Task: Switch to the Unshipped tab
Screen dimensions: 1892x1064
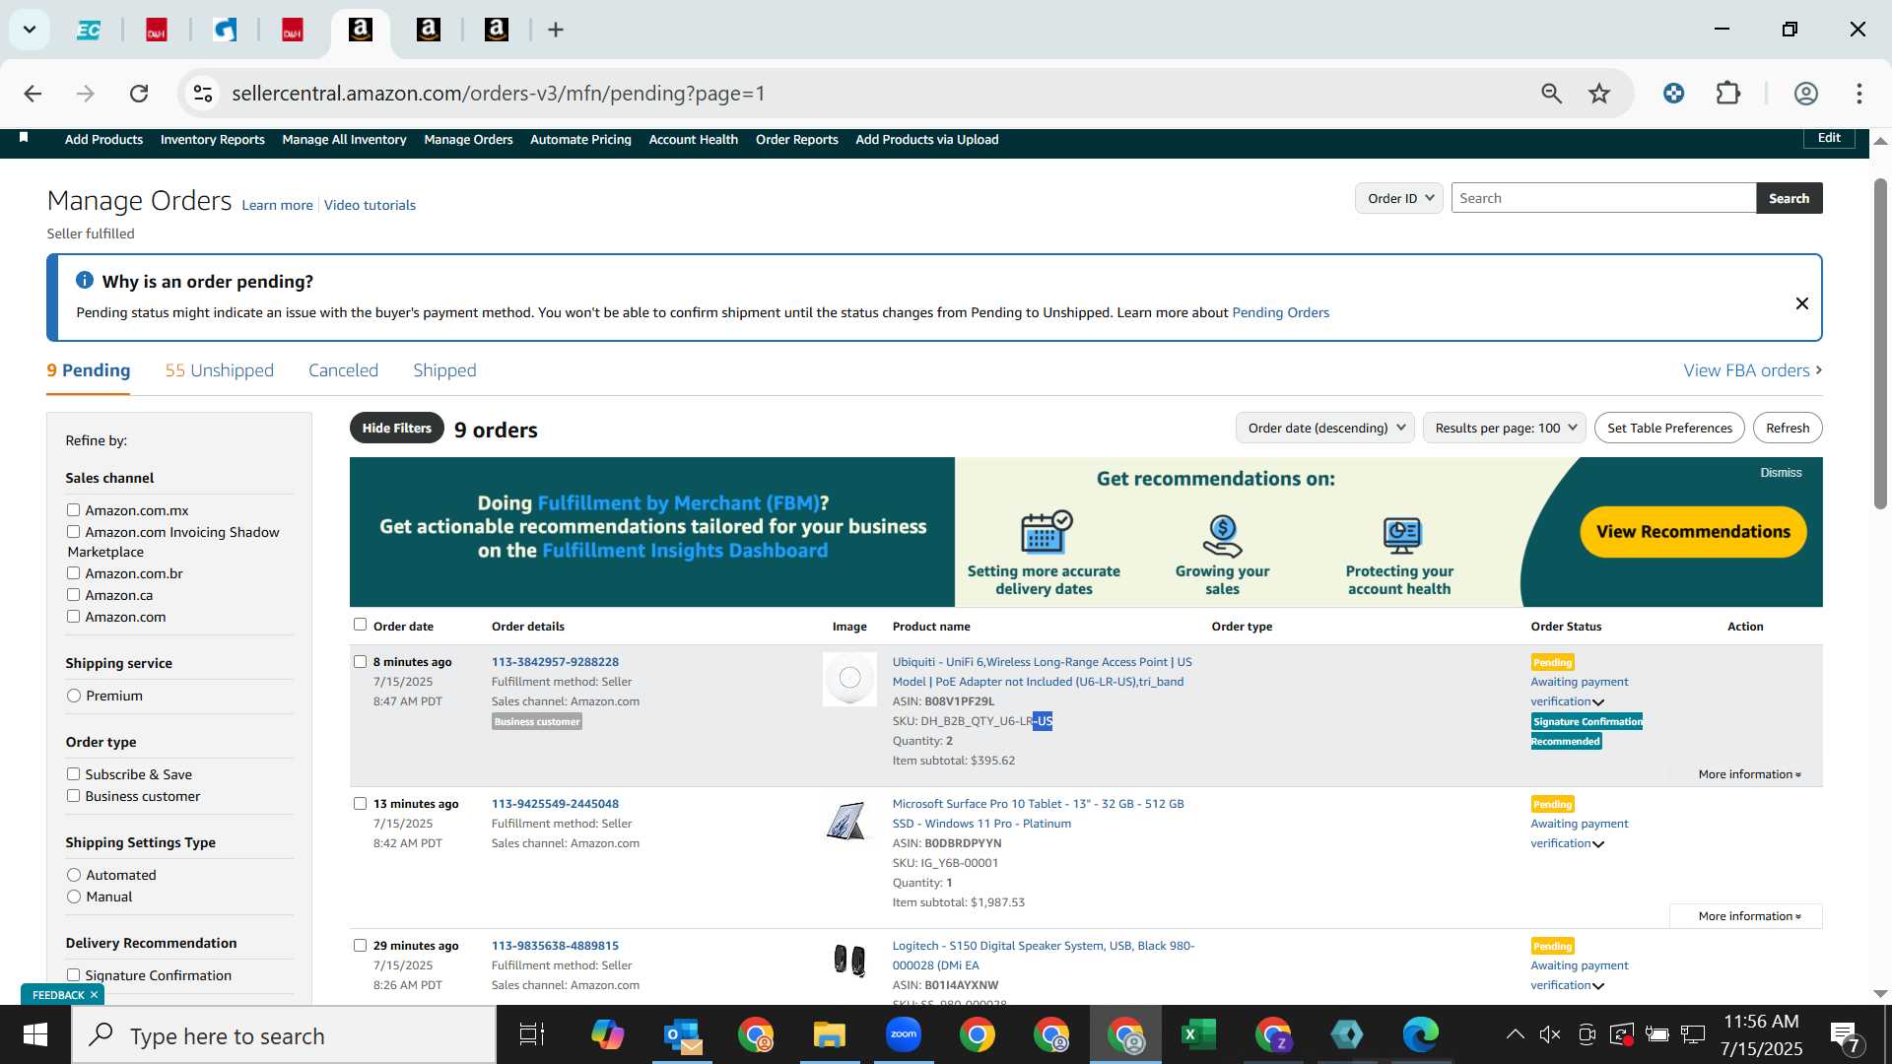Action: click(x=220, y=370)
